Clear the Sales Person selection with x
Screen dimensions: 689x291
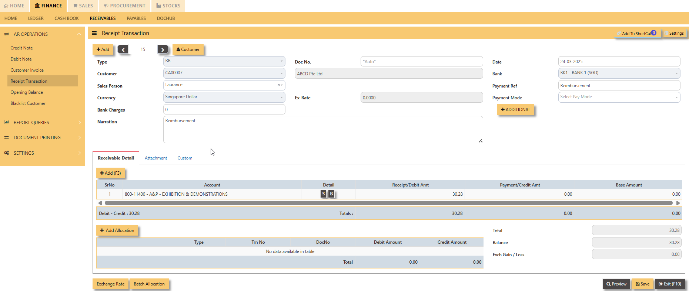click(x=278, y=85)
